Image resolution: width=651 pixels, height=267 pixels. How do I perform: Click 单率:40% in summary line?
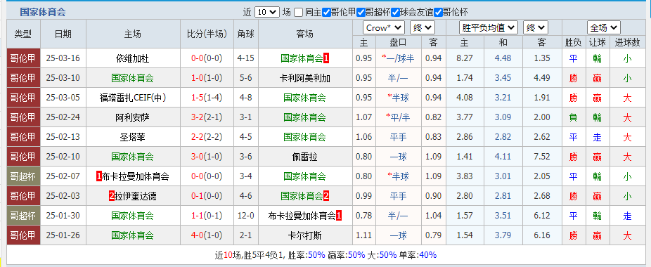[x=418, y=255]
